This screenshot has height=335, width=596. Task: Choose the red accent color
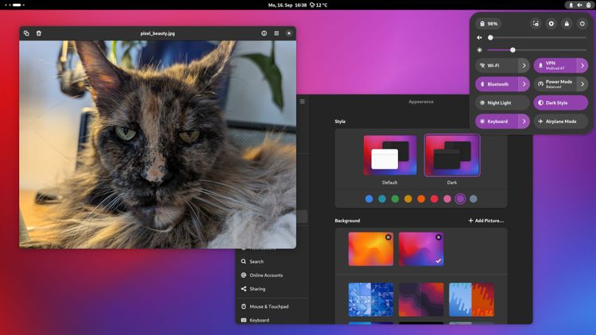point(434,198)
